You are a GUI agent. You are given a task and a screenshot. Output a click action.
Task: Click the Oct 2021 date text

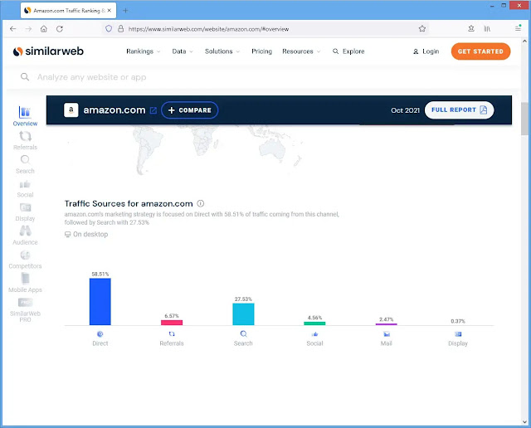click(x=405, y=110)
